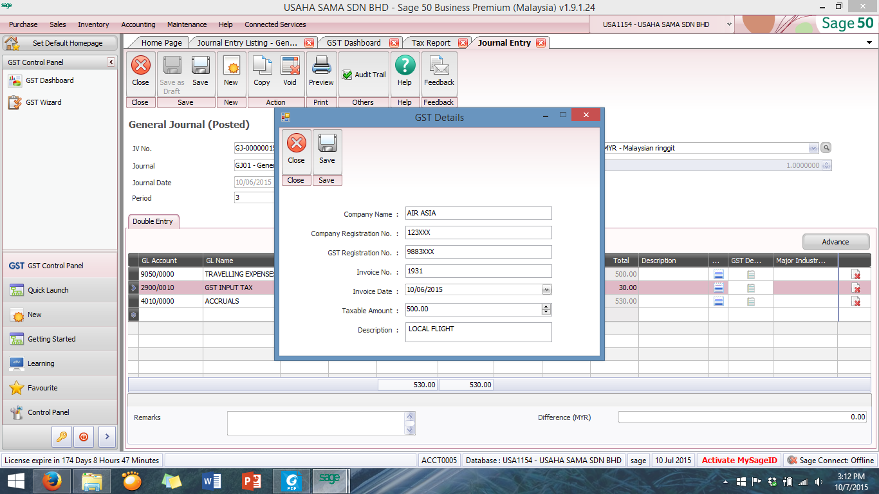Click Activate MySageID link
The width and height of the screenshot is (879, 494).
(739, 461)
